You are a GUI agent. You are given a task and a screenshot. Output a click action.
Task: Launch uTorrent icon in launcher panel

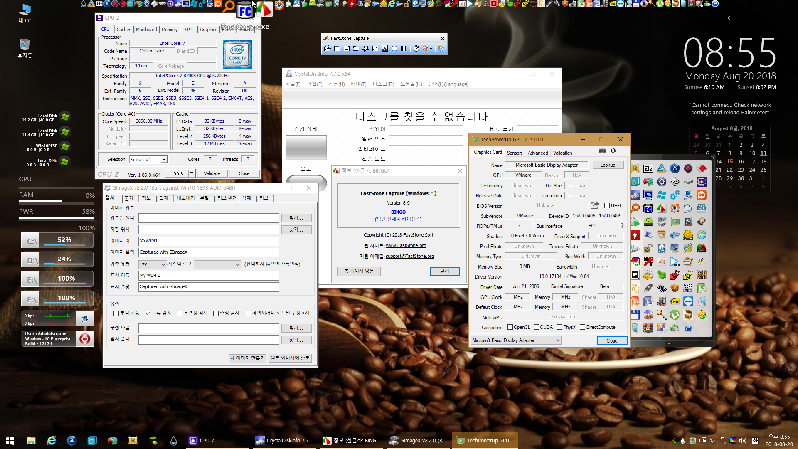point(675,315)
